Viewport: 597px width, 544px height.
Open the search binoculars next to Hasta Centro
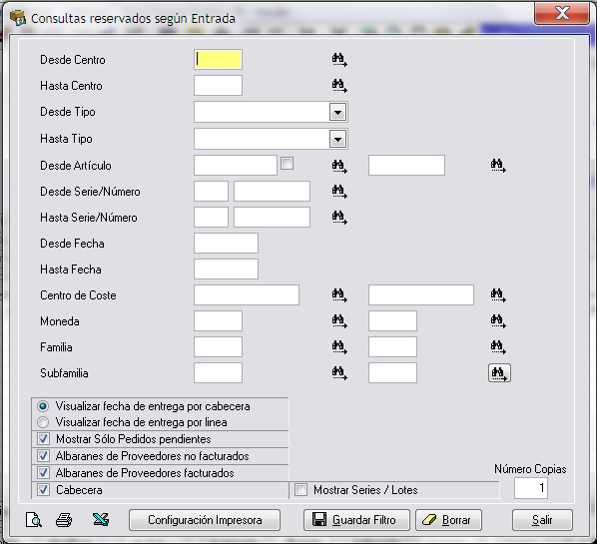click(x=338, y=86)
